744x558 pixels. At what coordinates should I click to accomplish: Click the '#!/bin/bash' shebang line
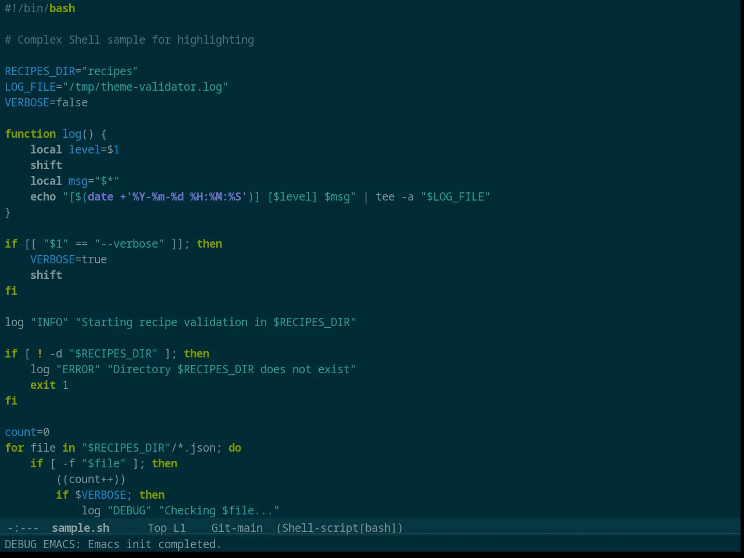[x=40, y=8]
